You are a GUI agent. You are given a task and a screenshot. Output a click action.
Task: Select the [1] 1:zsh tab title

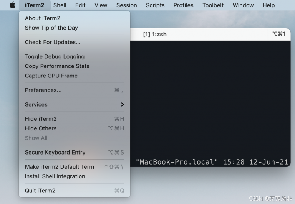[x=155, y=34]
